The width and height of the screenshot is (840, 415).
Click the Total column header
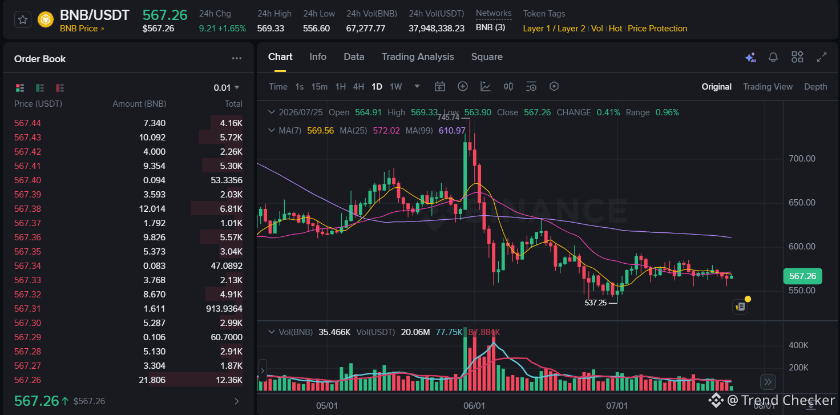tap(233, 104)
